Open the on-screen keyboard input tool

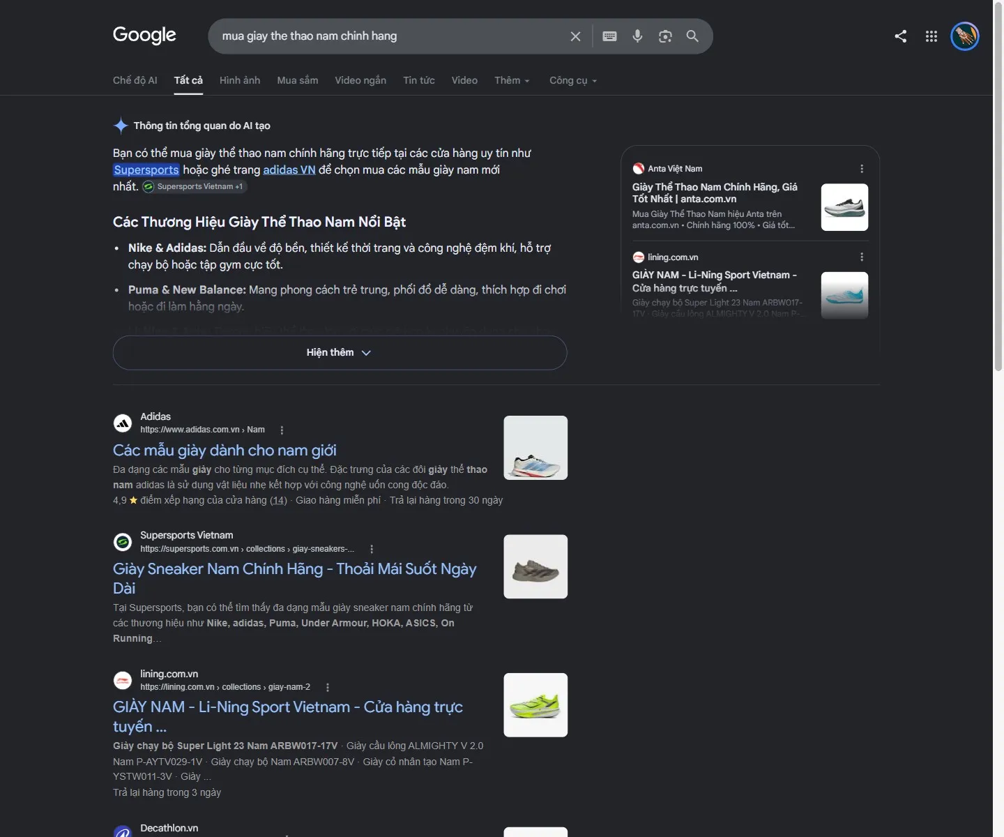pos(609,36)
